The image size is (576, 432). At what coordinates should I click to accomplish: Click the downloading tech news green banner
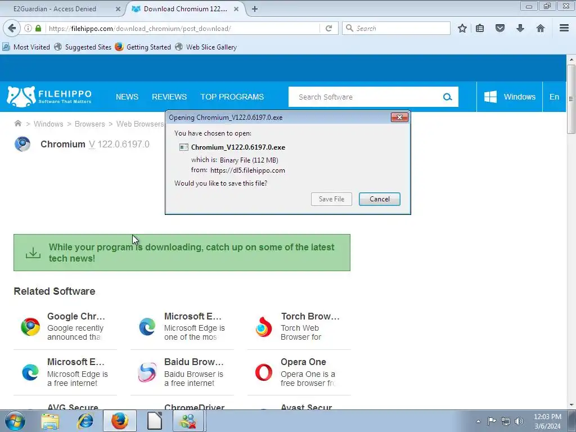[182, 253]
